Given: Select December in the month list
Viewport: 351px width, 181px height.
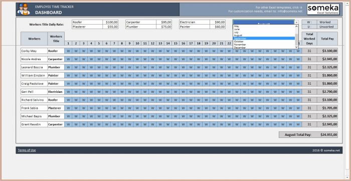Looking at the screenshot, I should pos(264,48).
